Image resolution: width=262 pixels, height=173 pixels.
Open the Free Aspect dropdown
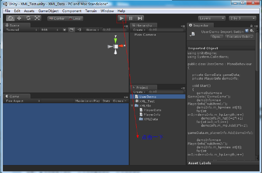click(23, 101)
